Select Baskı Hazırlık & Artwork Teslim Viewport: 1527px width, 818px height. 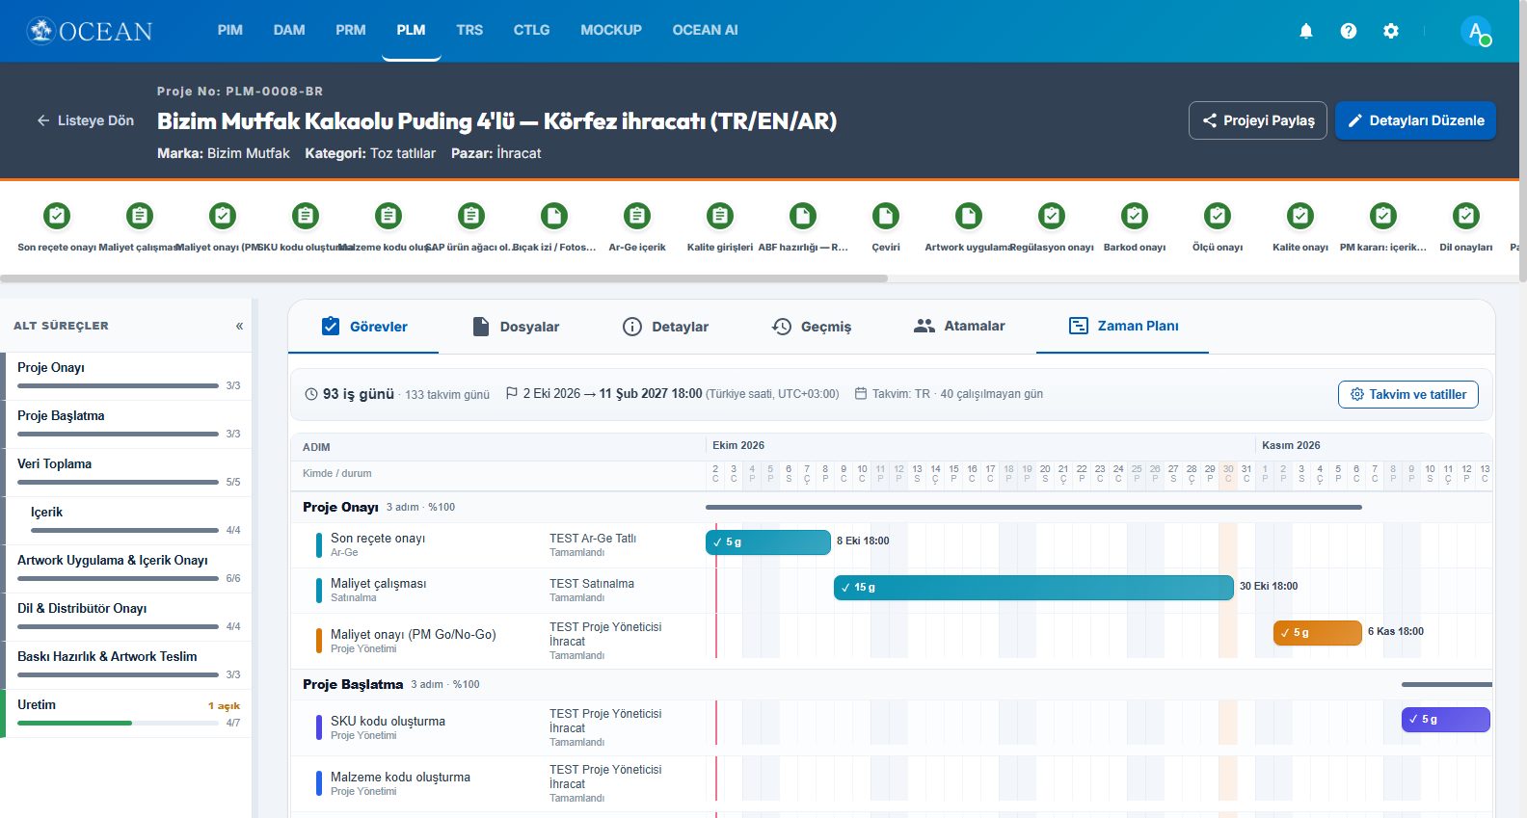128,665
